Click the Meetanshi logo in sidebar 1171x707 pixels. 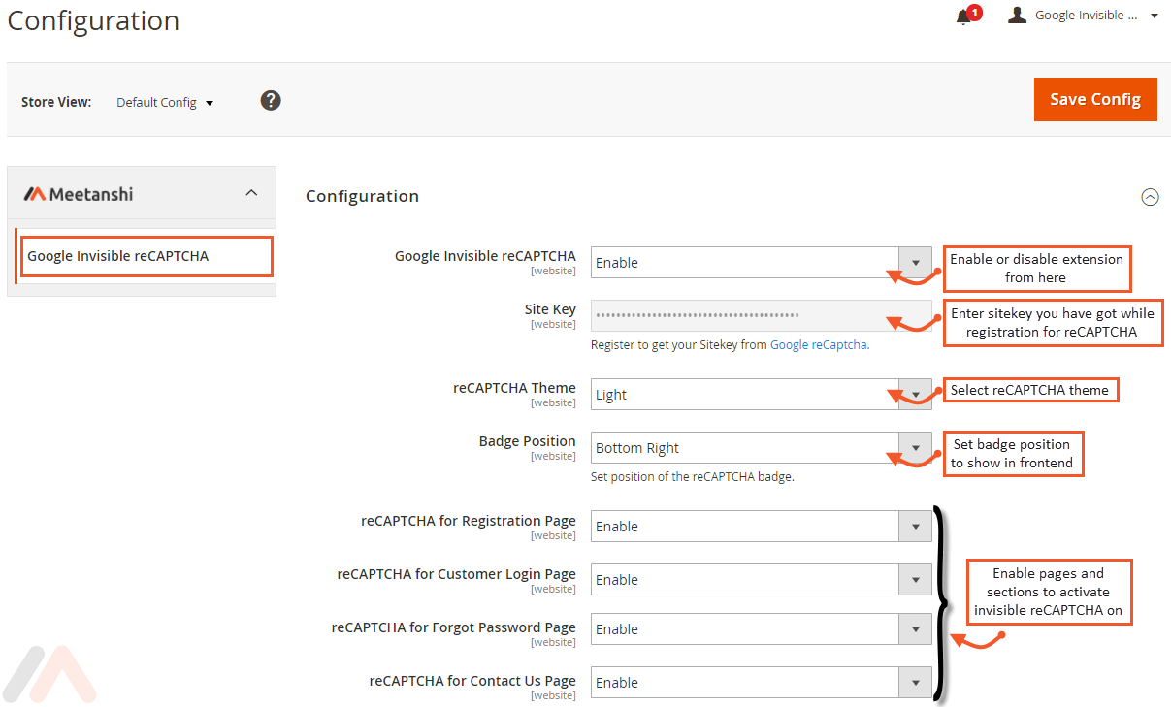(x=79, y=194)
